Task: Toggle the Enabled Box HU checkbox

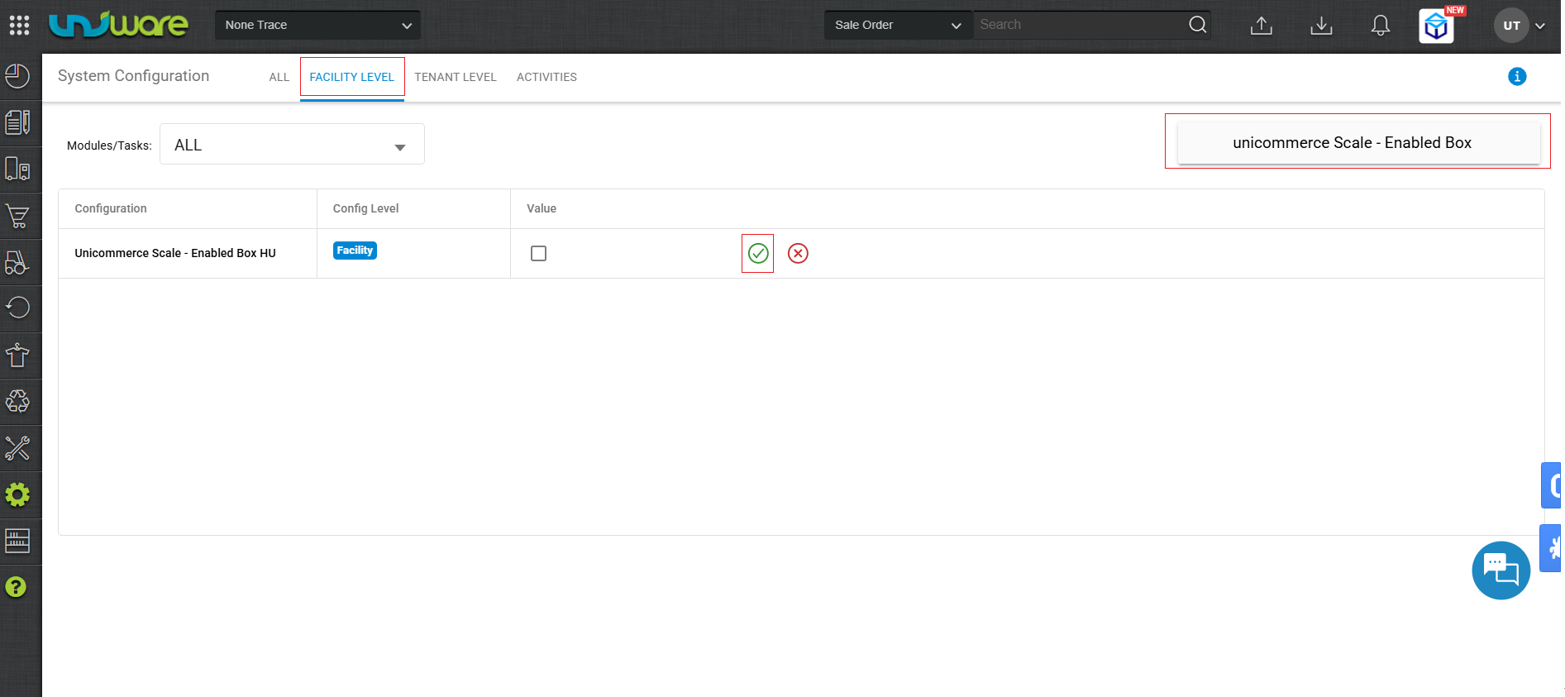Action: click(x=538, y=253)
